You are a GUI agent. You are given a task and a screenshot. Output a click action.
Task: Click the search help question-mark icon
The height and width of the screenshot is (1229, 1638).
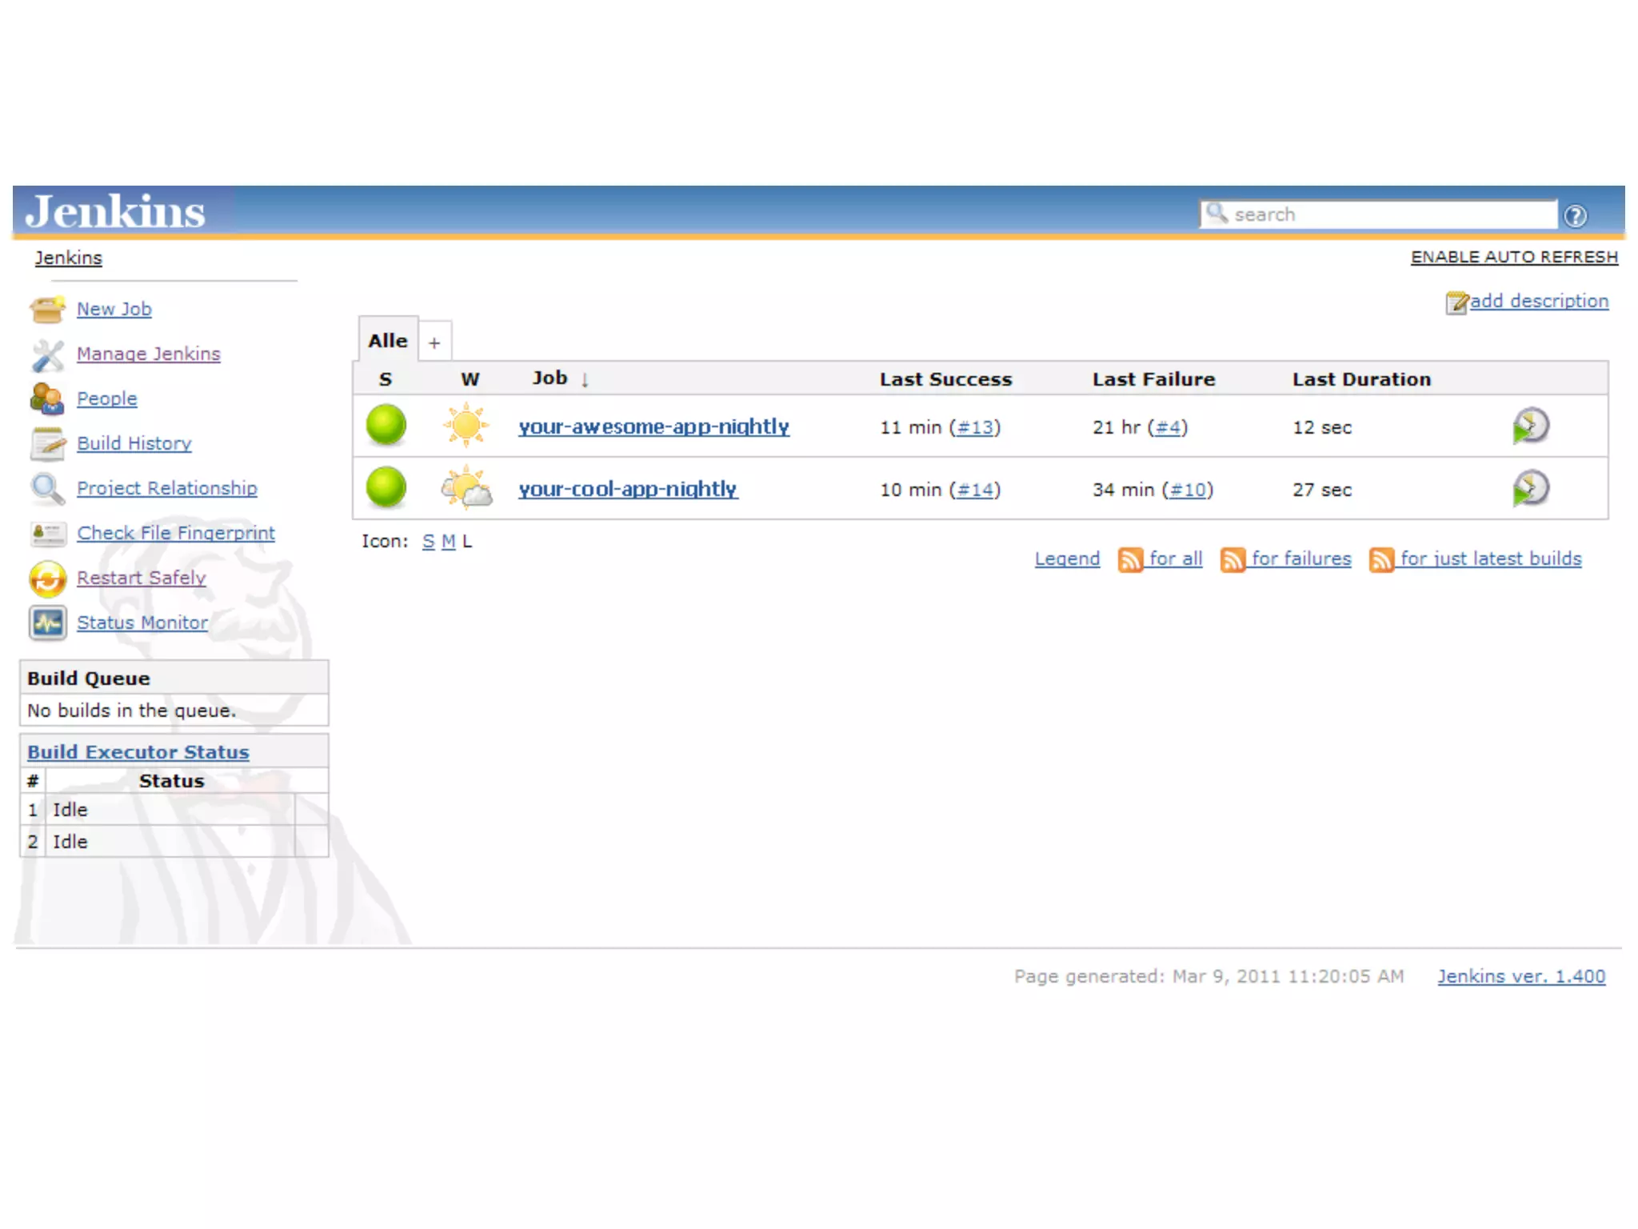click(x=1576, y=215)
